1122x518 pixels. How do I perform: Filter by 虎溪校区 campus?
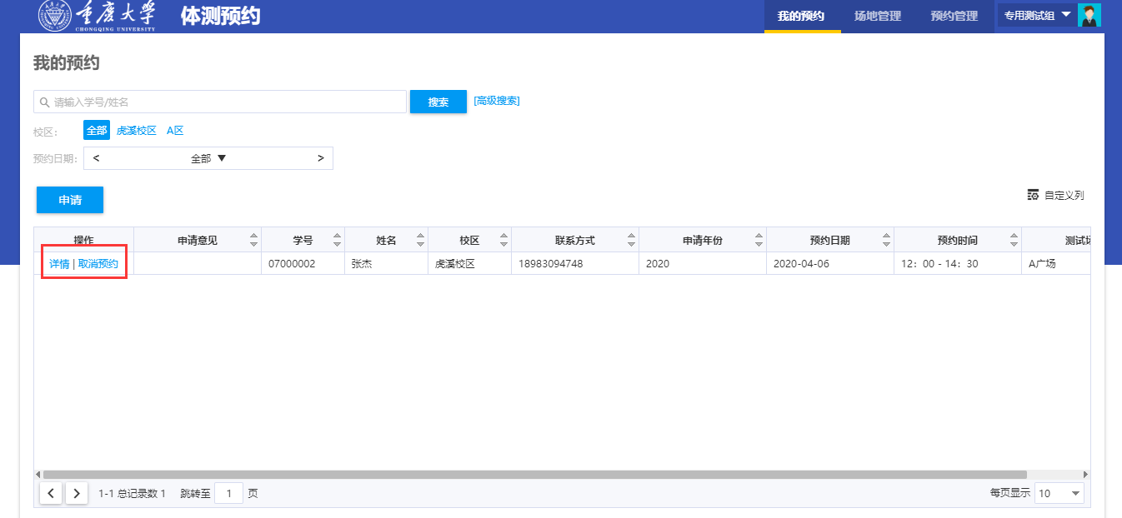137,131
